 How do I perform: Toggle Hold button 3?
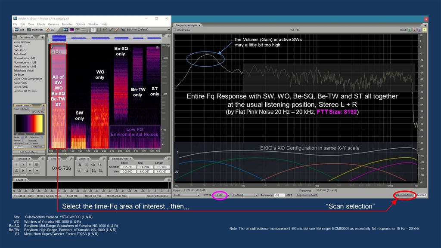pos(419,30)
